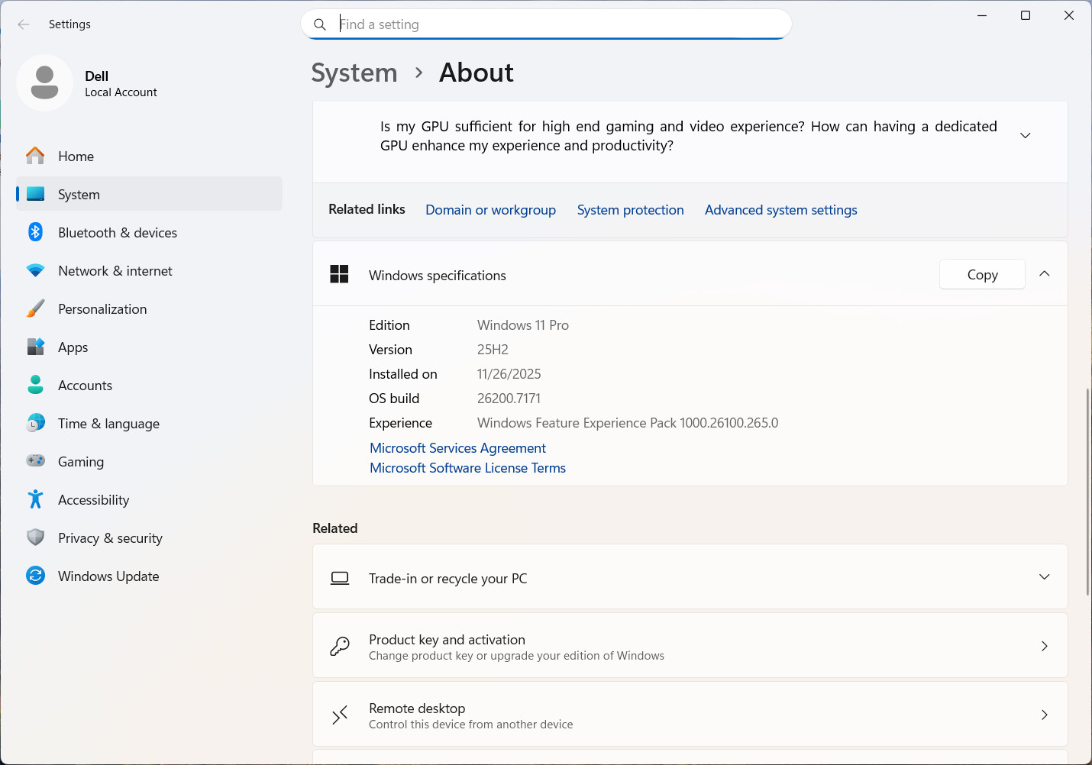Viewport: 1092px width, 765px height.
Task: Open the Privacy & security shield icon
Action: 35,537
